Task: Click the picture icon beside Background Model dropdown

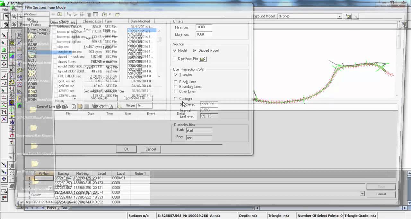Action: click(348, 16)
